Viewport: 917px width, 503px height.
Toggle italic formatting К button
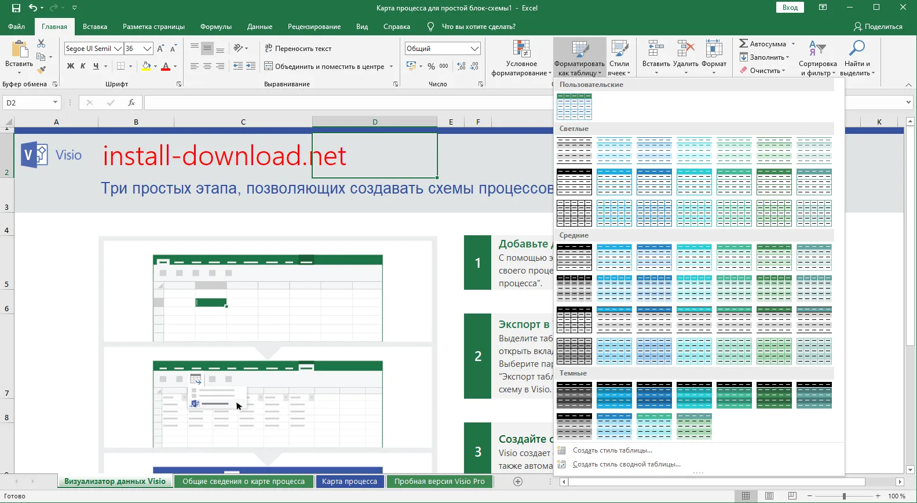[83, 66]
